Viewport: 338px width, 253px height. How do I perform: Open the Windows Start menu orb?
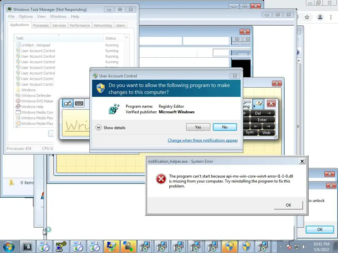point(9,246)
